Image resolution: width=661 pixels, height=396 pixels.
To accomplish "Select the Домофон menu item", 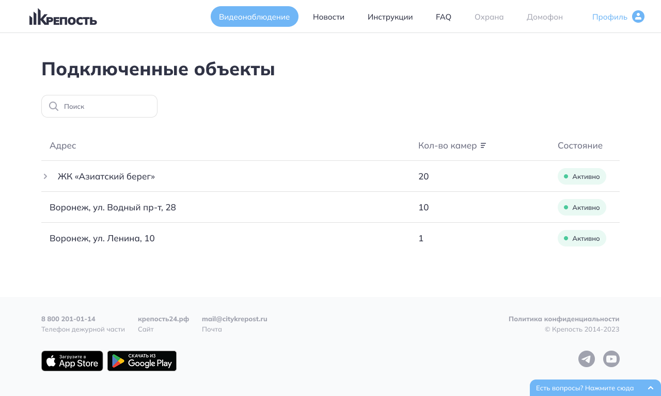I will [545, 17].
